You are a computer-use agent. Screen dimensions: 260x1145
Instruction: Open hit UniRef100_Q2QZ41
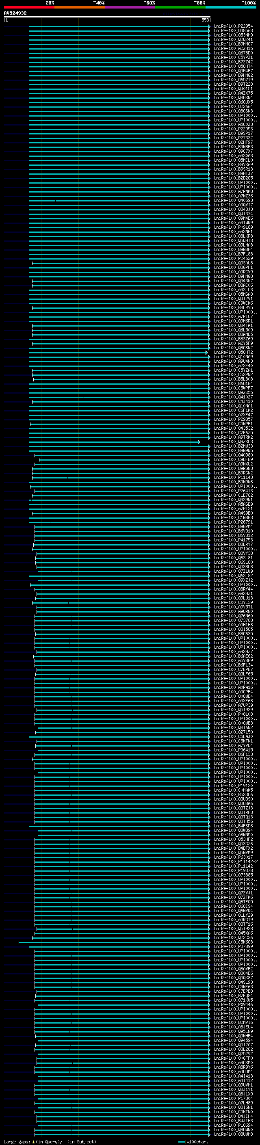click(x=233, y=39)
